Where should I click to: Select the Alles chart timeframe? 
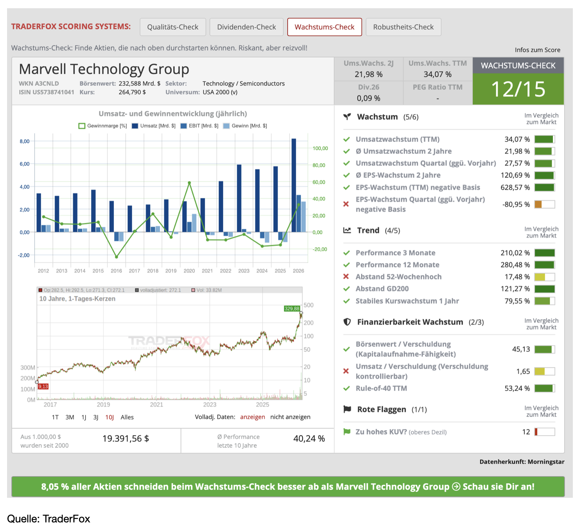127,417
